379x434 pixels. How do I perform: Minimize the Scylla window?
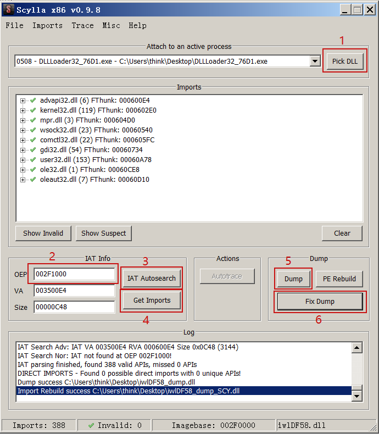coord(345,10)
